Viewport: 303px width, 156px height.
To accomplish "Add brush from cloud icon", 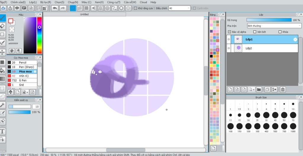I will tap(11, 92).
